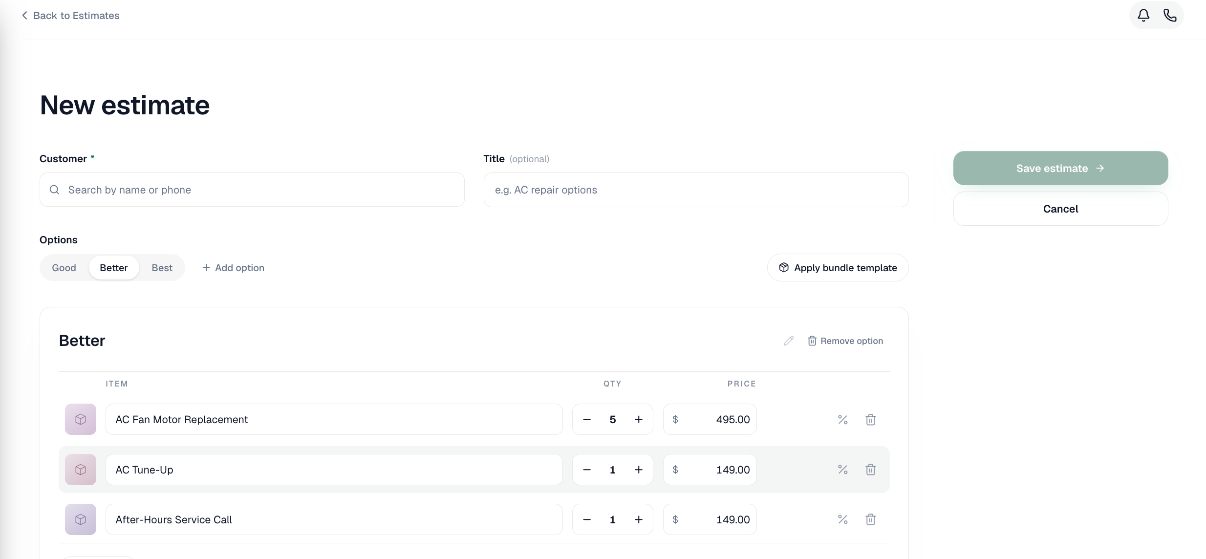Cancel the new estimate
Screen dimensions: 1206x559
(1060, 209)
